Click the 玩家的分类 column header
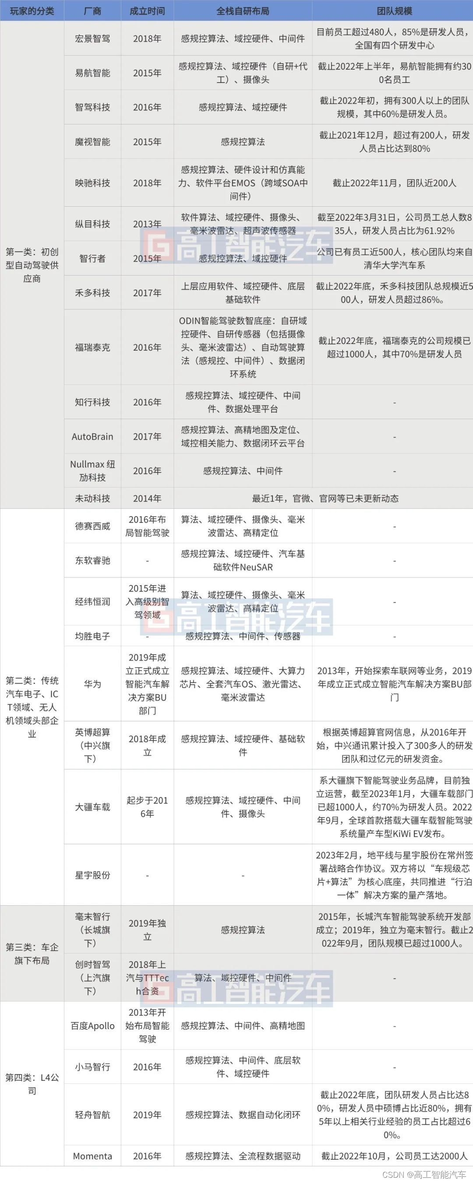This screenshot has height=1183, width=473. coord(32,11)
